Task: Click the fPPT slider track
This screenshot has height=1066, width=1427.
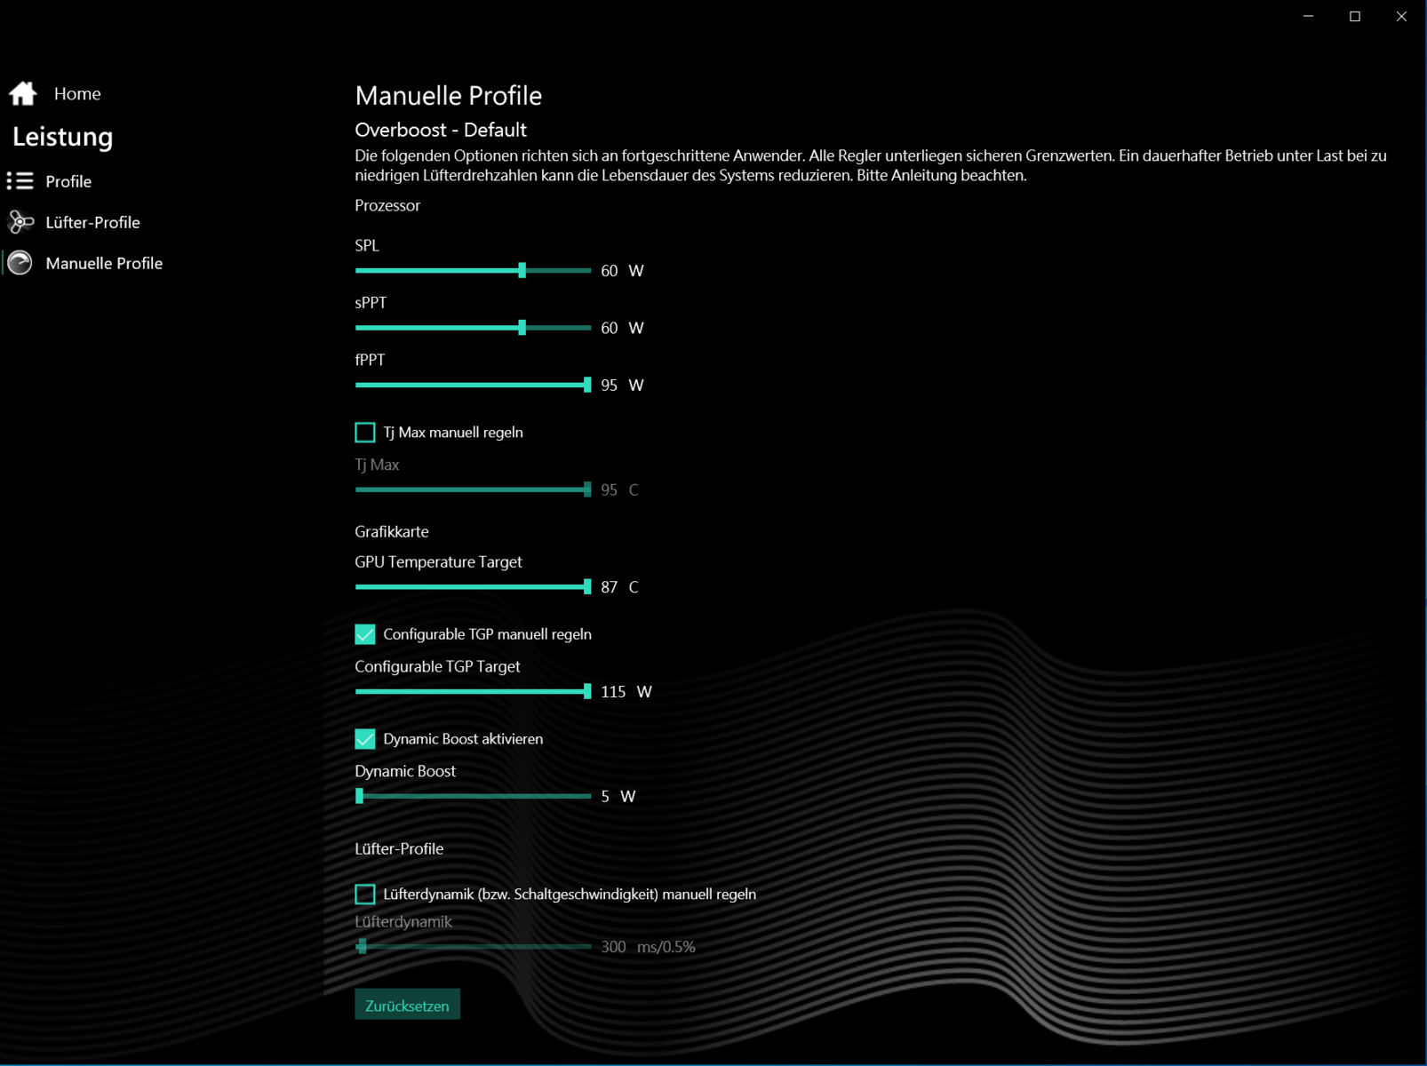Action: point(471,386)
